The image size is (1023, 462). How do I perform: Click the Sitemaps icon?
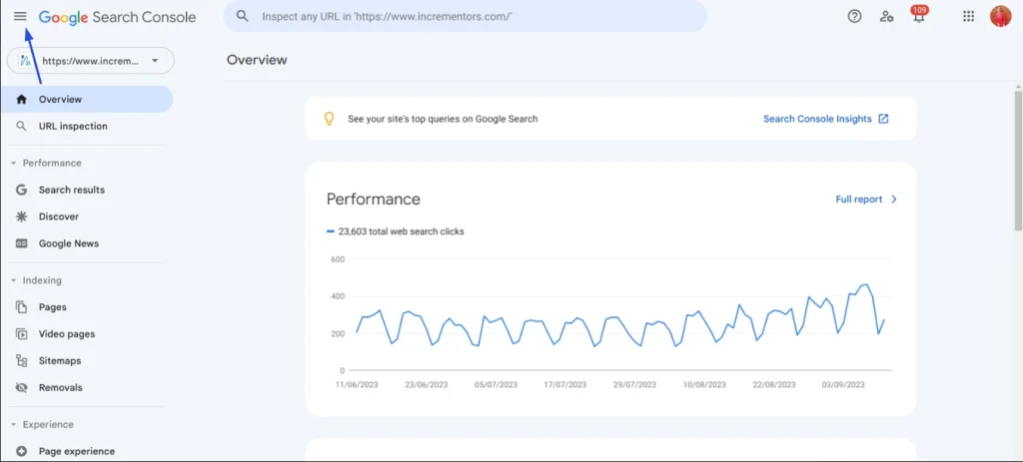click(22, 360)
